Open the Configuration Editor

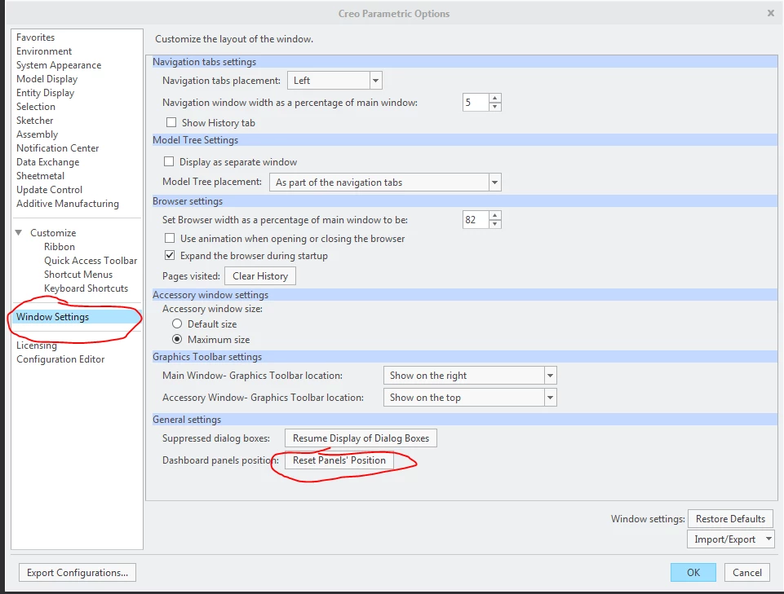60,359
